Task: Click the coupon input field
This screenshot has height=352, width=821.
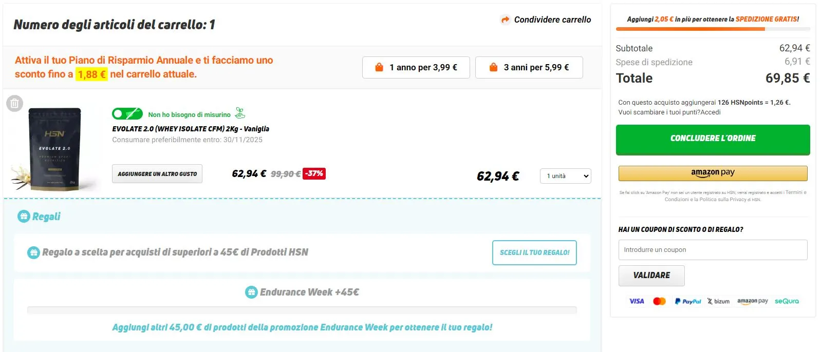Action: click(x=713, y=249)
